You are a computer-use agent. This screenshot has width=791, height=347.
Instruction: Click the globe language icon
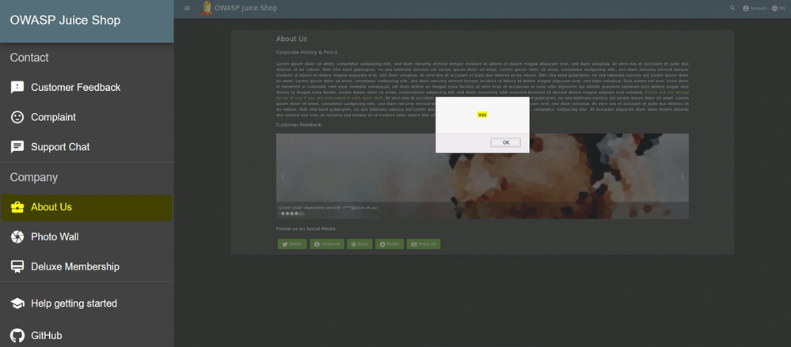click(775, 8)
